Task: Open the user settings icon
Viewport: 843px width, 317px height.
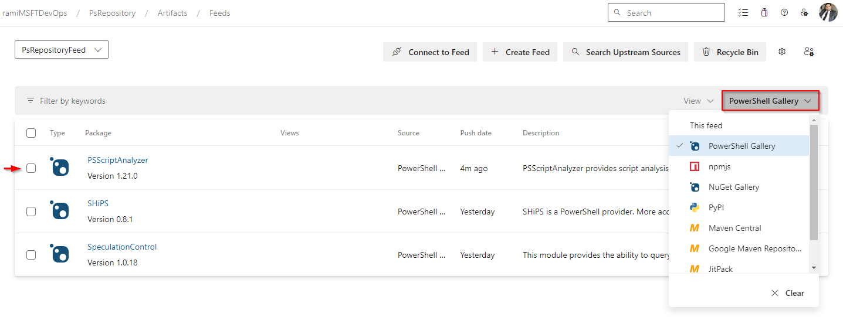Action: pyautogui.click(x=805, y=12)
